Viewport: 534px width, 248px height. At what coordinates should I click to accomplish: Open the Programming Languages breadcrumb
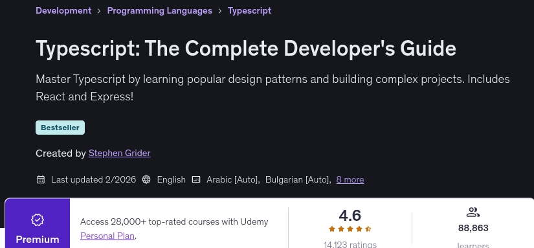point(159,10)
